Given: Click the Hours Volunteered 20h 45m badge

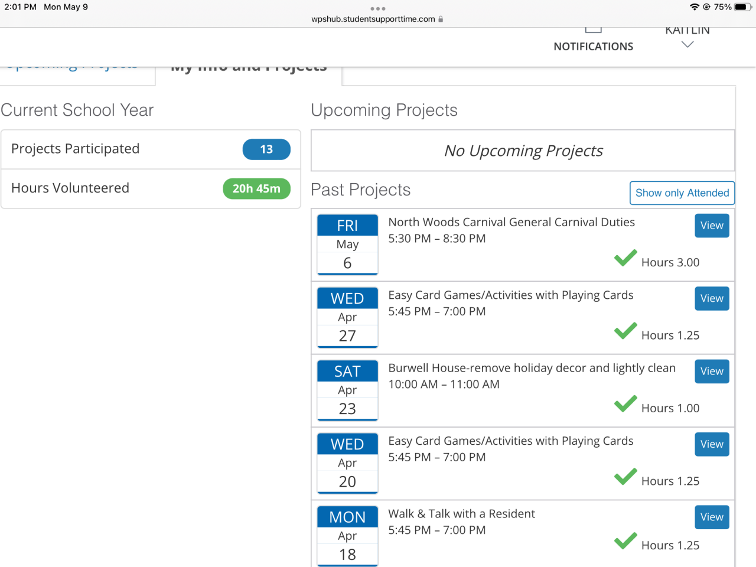Looking at the screenshot, I should click(256, 188).
